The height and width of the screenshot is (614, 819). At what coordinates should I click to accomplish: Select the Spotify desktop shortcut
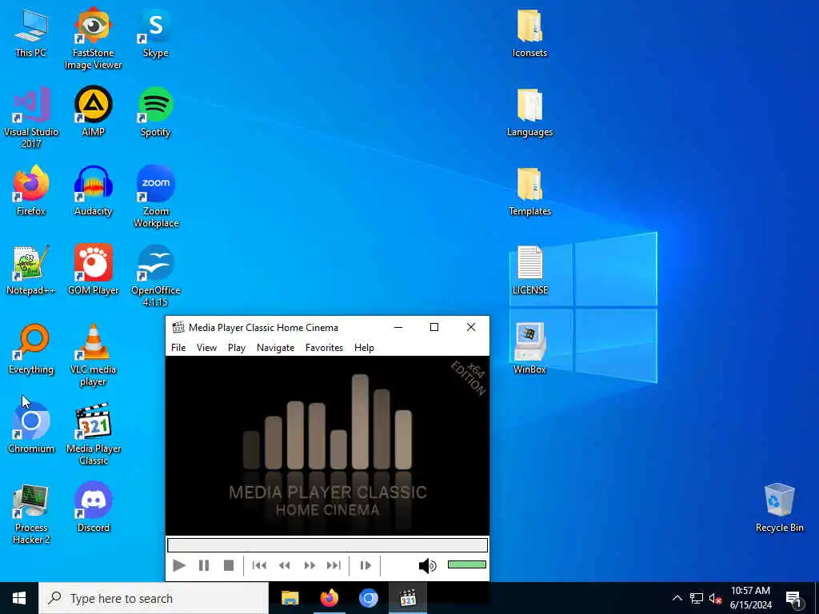[156, 112]
